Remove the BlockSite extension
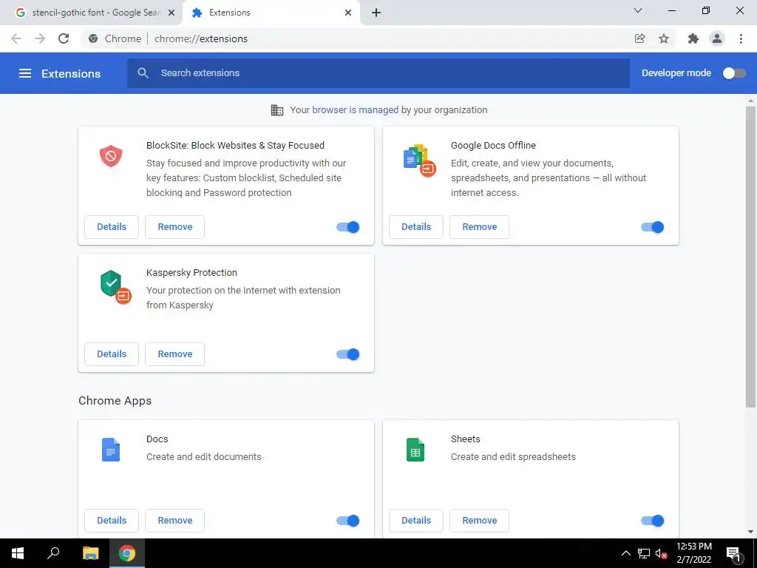 (174, 227)
